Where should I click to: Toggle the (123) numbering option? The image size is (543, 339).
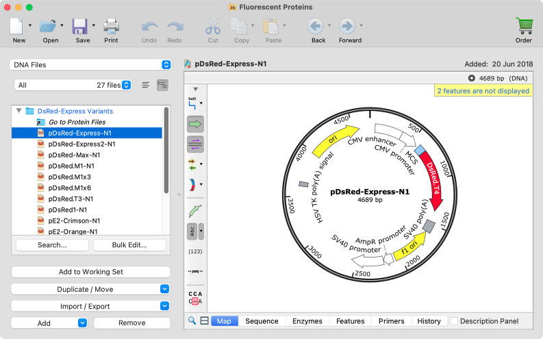195,251
